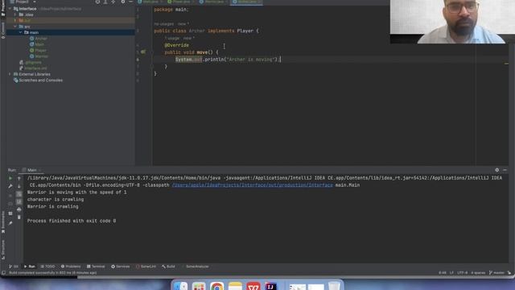Image resolution: width=515 pixels, height=290 pixels.
Task: Toggle soft-wrap in Run console
Action: tap(19, 194)
